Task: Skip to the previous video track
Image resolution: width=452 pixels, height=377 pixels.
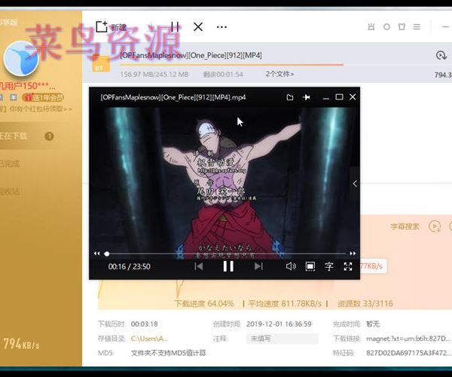Action: 199,266
